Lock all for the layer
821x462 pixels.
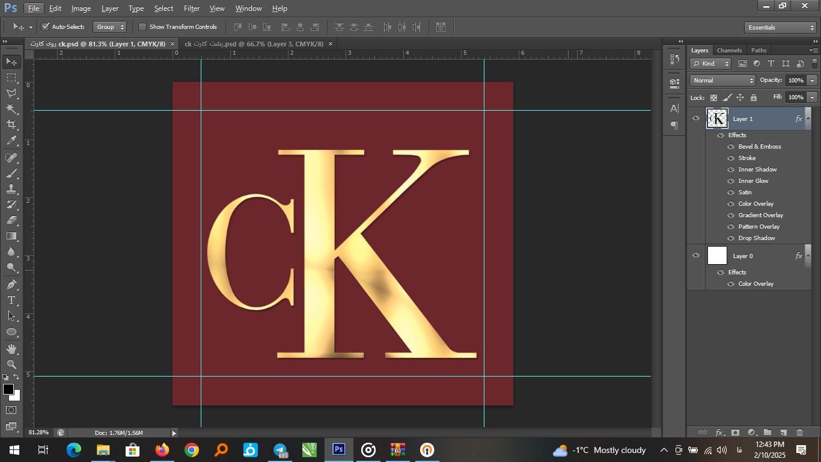(x=754, y=97)
